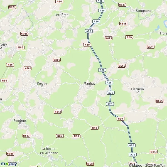Click the Stoumont town marker
The image size is (167, 167).
[143, 13]
